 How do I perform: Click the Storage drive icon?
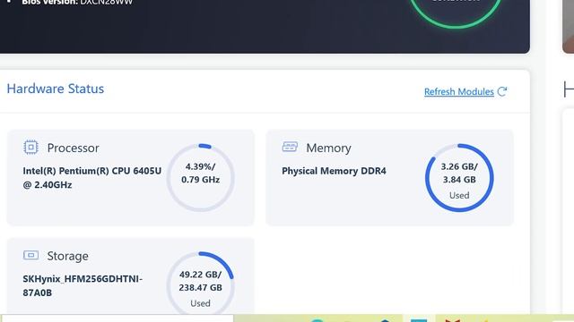pyautogui.click(x=30, y=255)
